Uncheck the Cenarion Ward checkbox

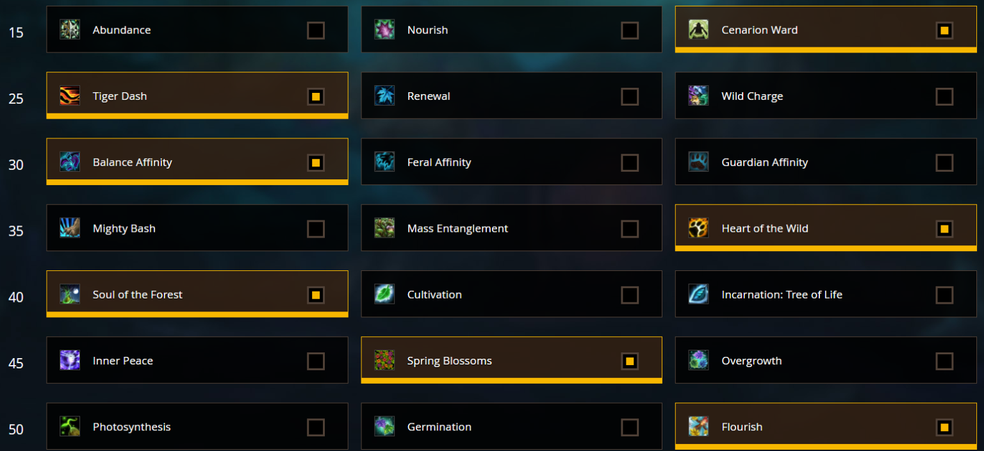click(944, 29)
